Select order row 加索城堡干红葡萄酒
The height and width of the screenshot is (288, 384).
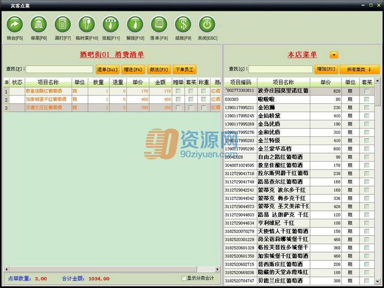[112, 99]
